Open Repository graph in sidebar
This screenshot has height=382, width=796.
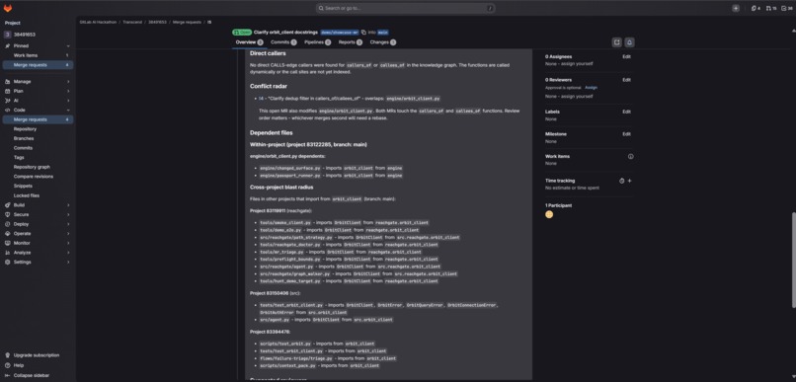(32, 167)
